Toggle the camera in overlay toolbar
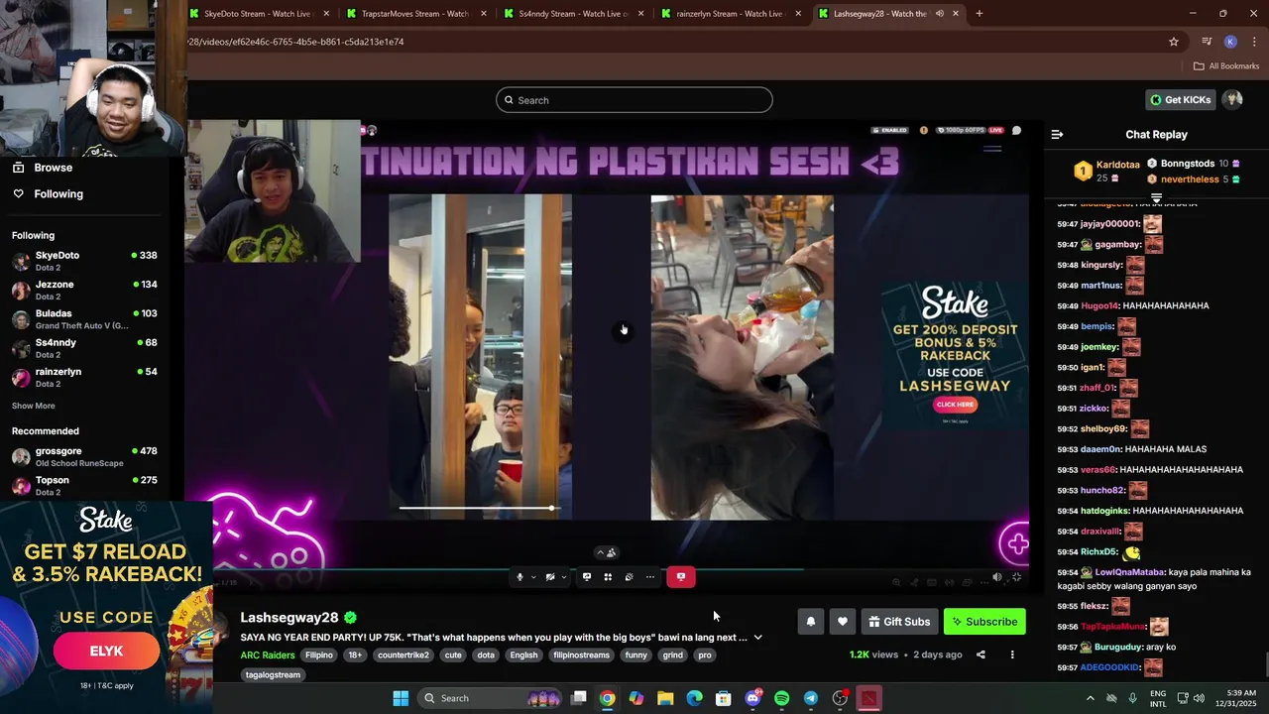The image size is (1269, 714). (x=550, y=577)
